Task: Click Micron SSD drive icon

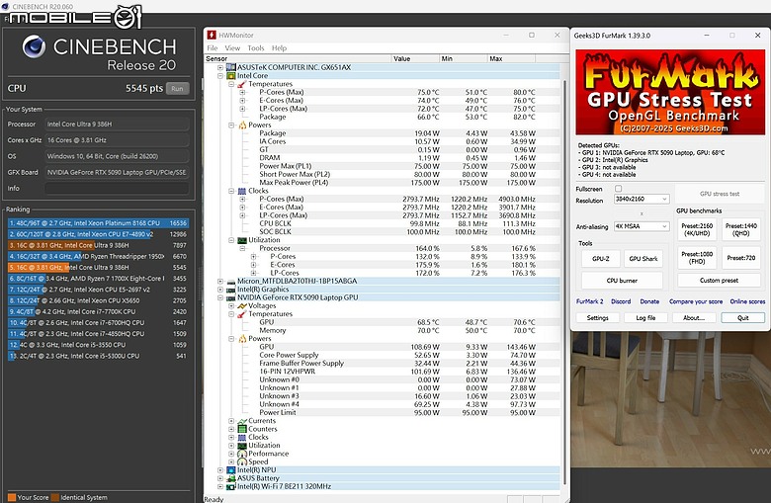Action: tap(230, 282)
